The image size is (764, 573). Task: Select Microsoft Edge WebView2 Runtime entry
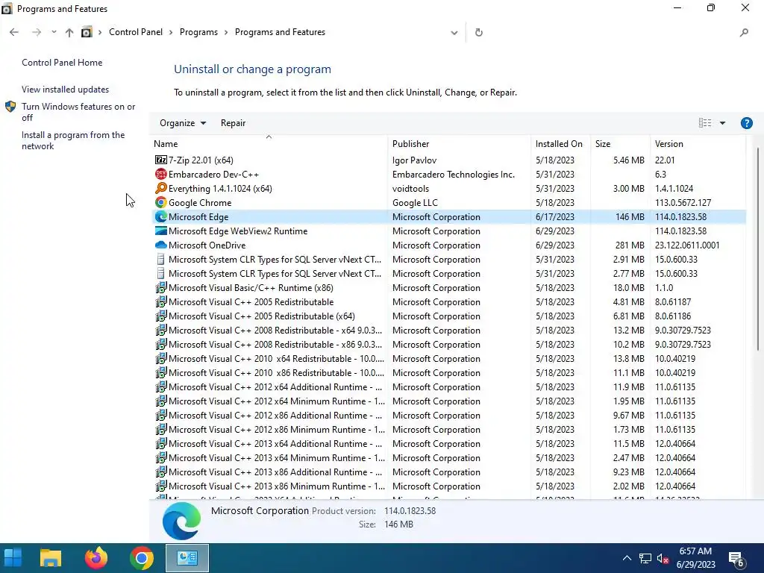(x=238, y=231)
